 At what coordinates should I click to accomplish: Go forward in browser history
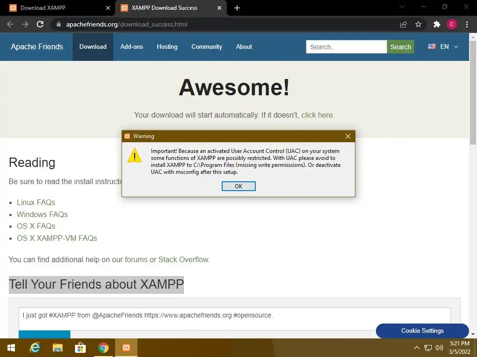(25, 24)
